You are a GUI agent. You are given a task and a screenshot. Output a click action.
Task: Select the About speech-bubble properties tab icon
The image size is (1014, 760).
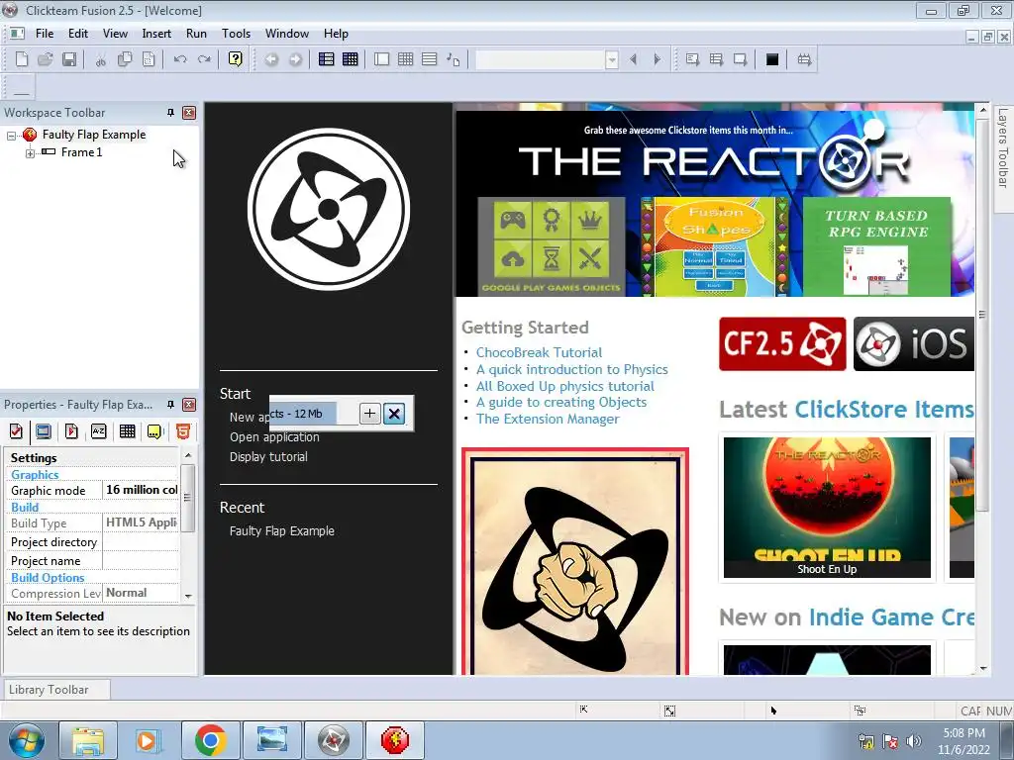pos(154,431)
